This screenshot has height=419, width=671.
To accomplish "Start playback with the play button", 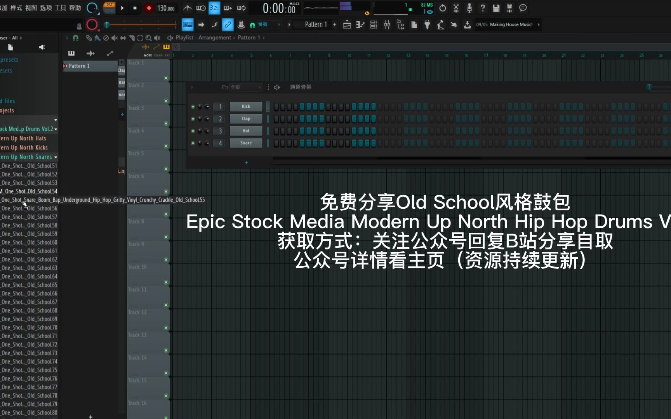I will click(x=122, y=8).
